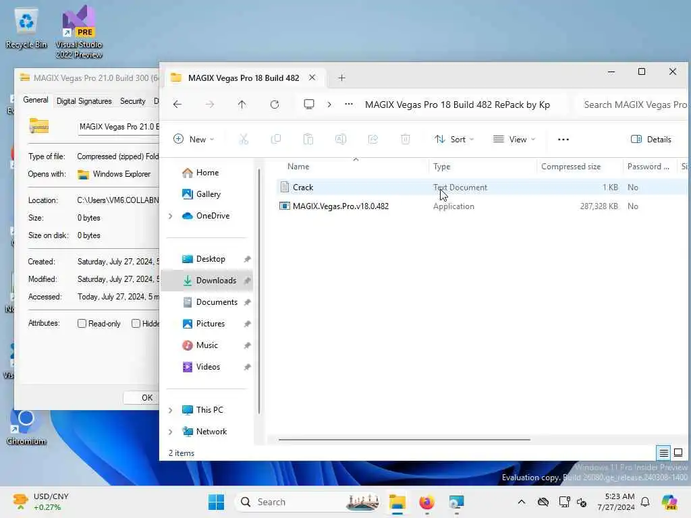Sort by the Name column header
Screen dimensions: 691x518
pyautogui.click(x=298, y=167)
